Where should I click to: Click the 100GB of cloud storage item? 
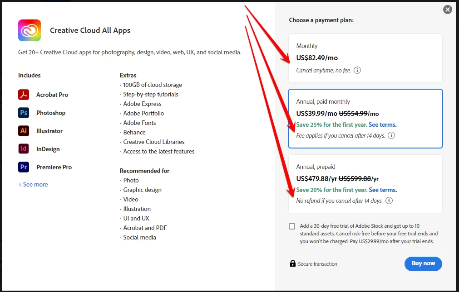(153, 85)
